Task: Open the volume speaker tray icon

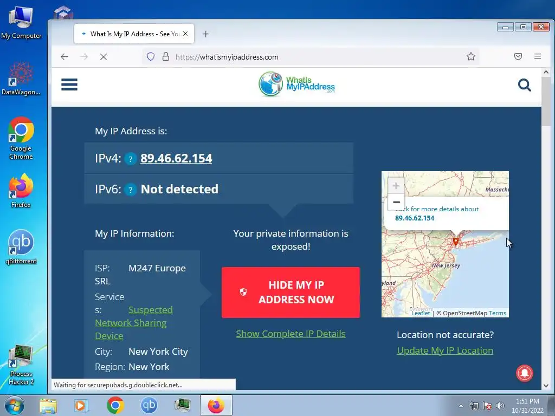Action: 500,406
